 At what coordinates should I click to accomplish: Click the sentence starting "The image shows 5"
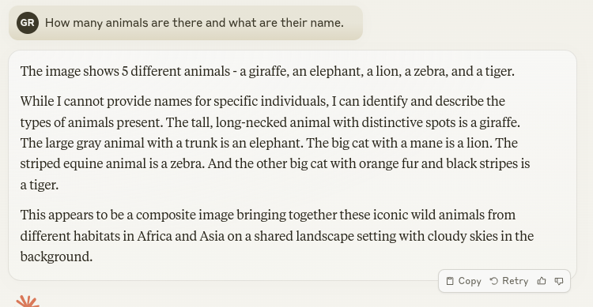[267, 71]
